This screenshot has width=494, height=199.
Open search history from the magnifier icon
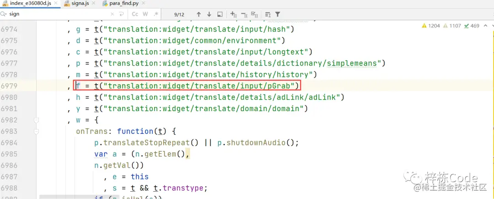(4, 14)
